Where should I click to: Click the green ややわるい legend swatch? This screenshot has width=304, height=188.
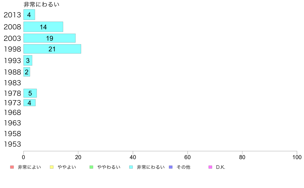(x=91, y=167)
